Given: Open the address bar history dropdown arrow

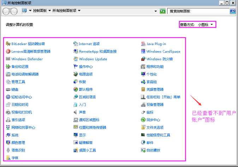Looking at the screenshot, I should [156, 11].
